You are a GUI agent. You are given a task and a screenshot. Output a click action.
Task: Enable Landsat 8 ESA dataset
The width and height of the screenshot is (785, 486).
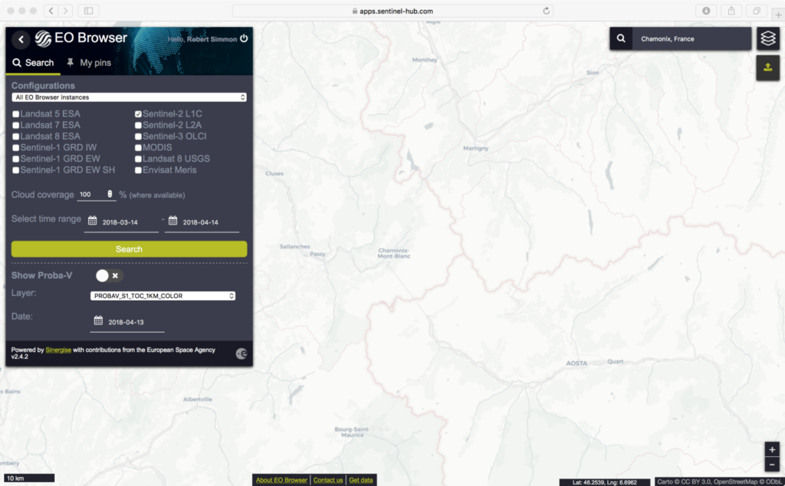point(15,136)
